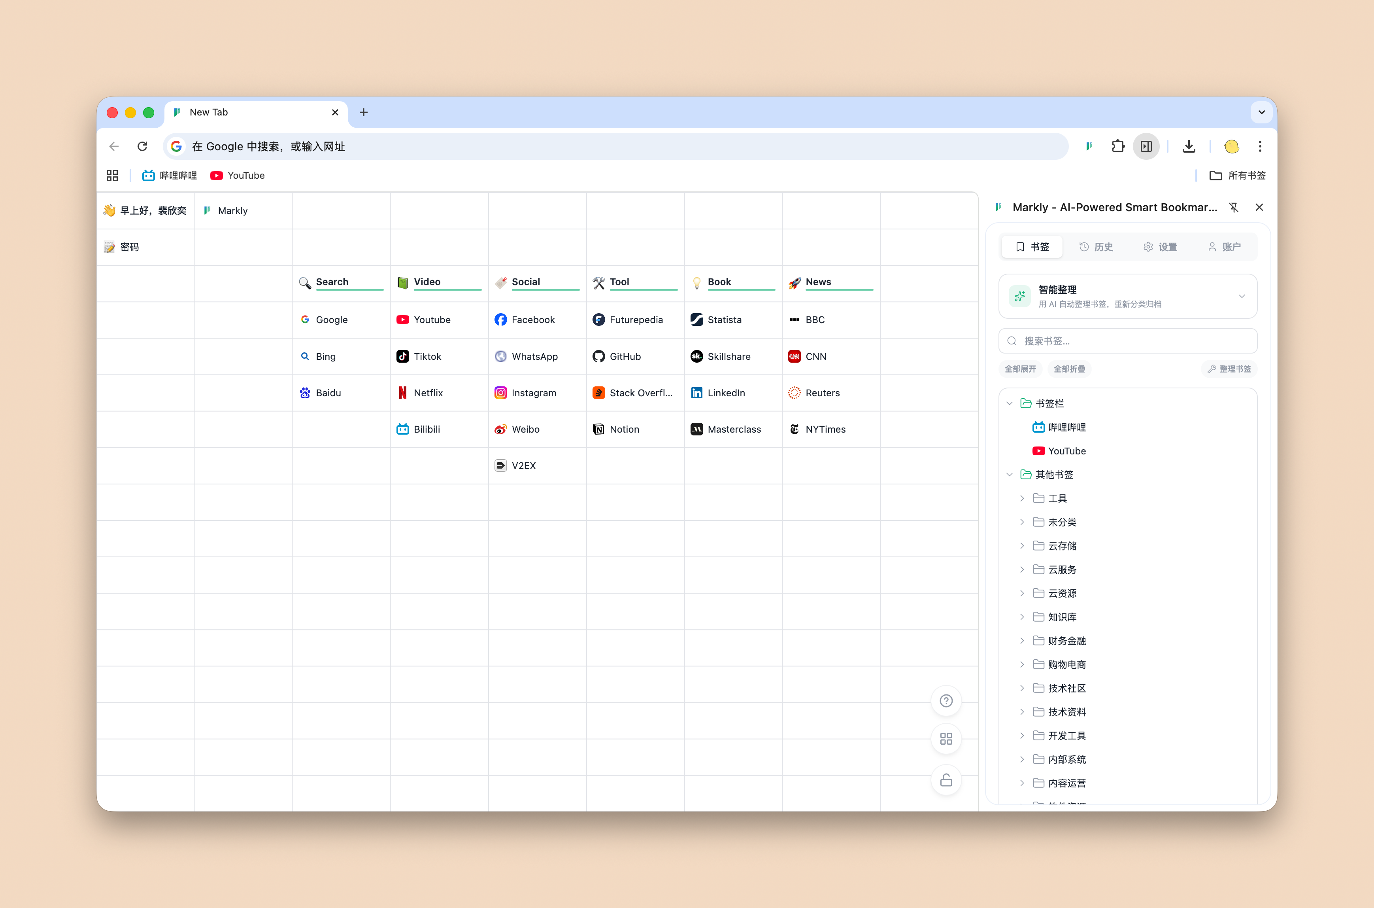1374x908 pixels.
Task: Click the Markly extension icon in toolbar
Action: 1089,146
